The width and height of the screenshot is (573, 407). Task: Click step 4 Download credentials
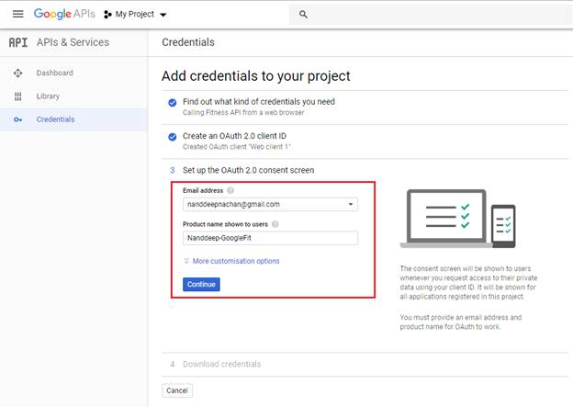coord(222,364)
